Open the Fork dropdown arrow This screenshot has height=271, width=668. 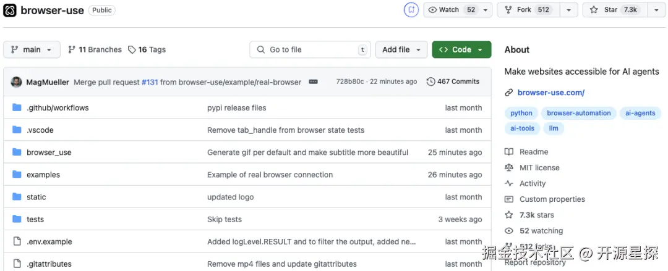[x=568, y=10]
